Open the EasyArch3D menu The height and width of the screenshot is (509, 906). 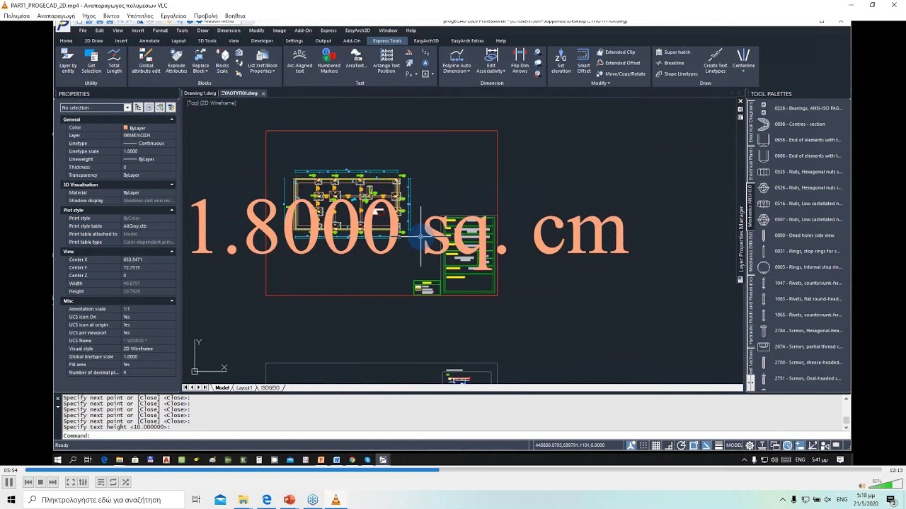[357, 30]
